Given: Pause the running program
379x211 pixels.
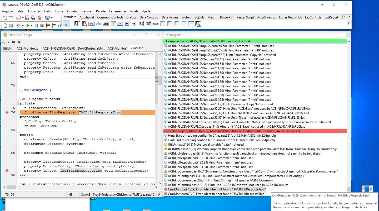Looking at the screenshot, I should [x=36, y=26].
